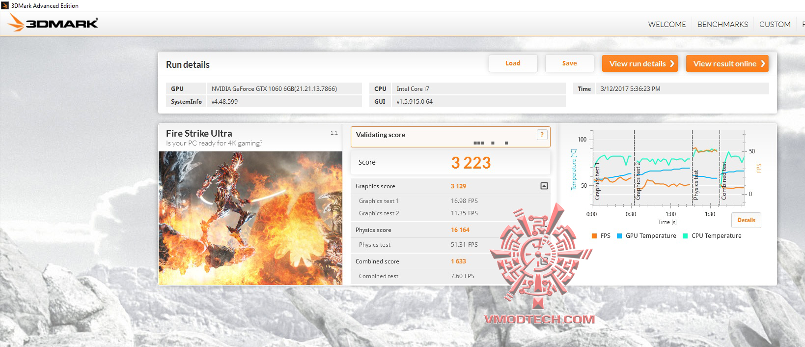
Task: Click the Combined score value 1 633
Action: [x=458, y=261]
